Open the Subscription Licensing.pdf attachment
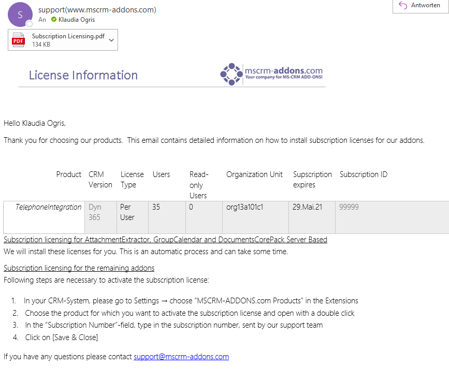The width and height of the screenshot is (449, 382). click(63, 40)
